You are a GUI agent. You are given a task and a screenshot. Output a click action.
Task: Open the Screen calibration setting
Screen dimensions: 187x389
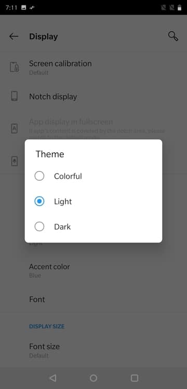(x=94, y=67)
